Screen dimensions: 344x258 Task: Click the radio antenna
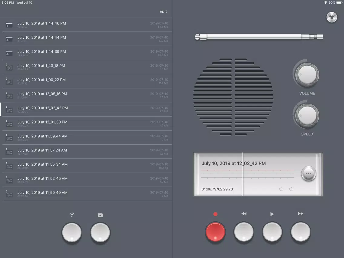pyautogui.click(x=259, y=37)
